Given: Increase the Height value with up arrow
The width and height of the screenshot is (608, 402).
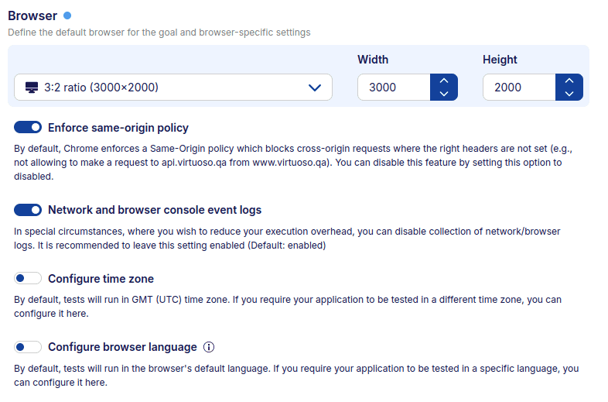Looking at the screenshot, I should 569,81.
